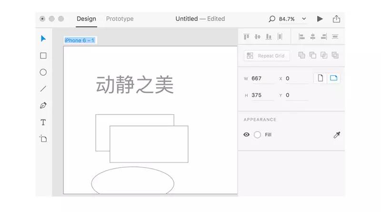The width and height of the screenshot is (381, 212).
Task: Select the Pen tool
Action: click(43, 105)
